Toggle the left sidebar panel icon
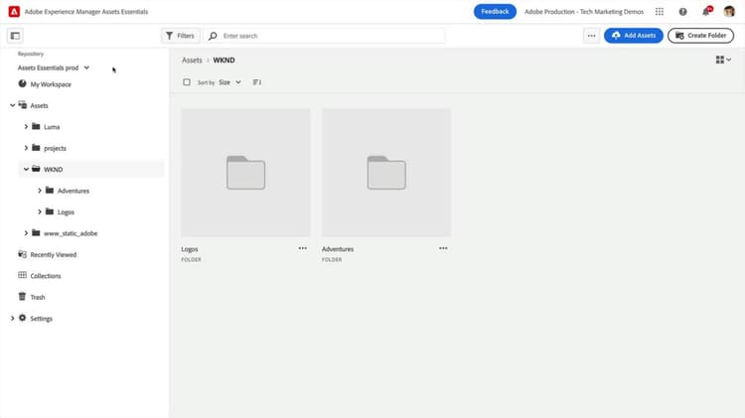Viewport: 745px width, 418px height. point(15,36)
